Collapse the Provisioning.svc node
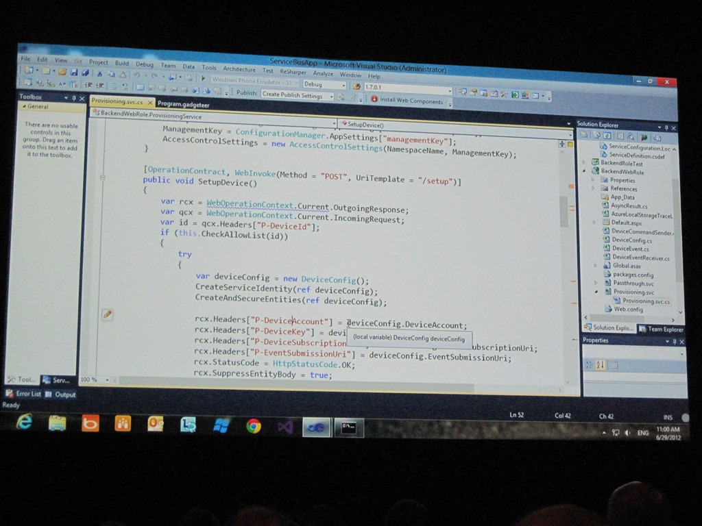Screen dimensions: 702x526 coord(596,292)
